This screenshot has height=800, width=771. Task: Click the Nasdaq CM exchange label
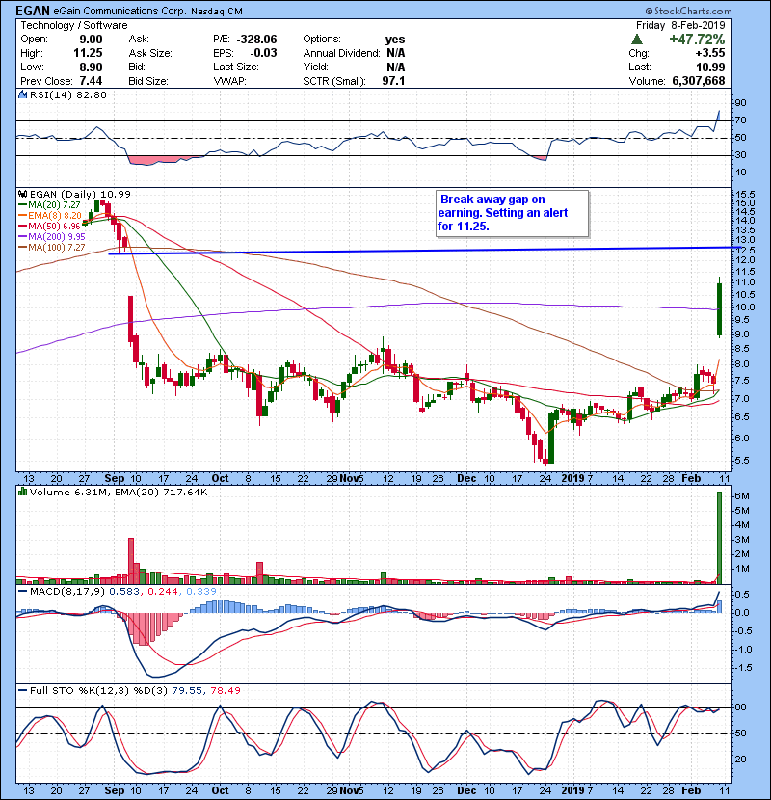pos(217,12)
